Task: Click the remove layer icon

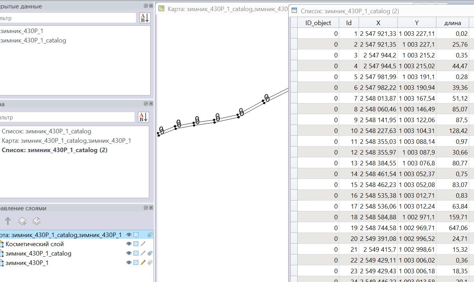Action: (x=37, y=221)
